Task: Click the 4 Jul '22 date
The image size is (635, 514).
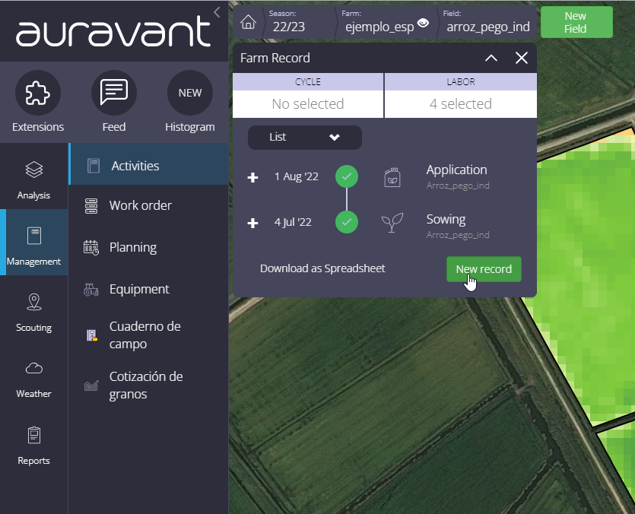Action: click(293, 222)
